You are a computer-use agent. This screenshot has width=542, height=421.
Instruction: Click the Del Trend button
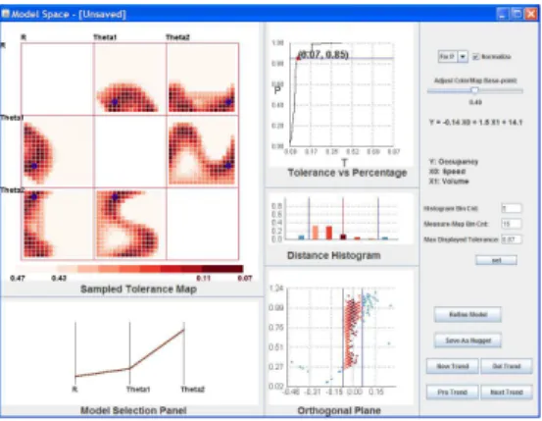(507, 366)
